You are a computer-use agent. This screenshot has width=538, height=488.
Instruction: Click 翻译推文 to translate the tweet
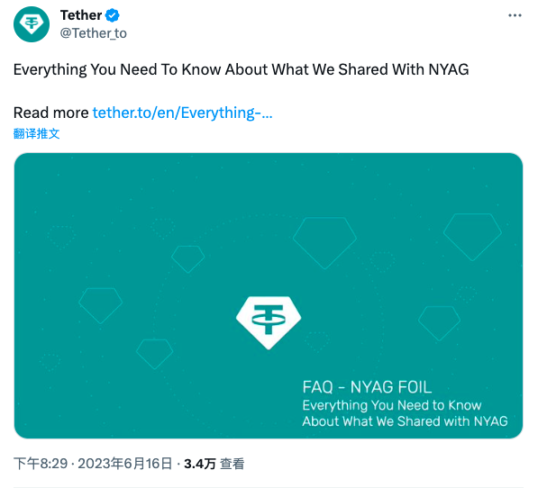point(36,133)
